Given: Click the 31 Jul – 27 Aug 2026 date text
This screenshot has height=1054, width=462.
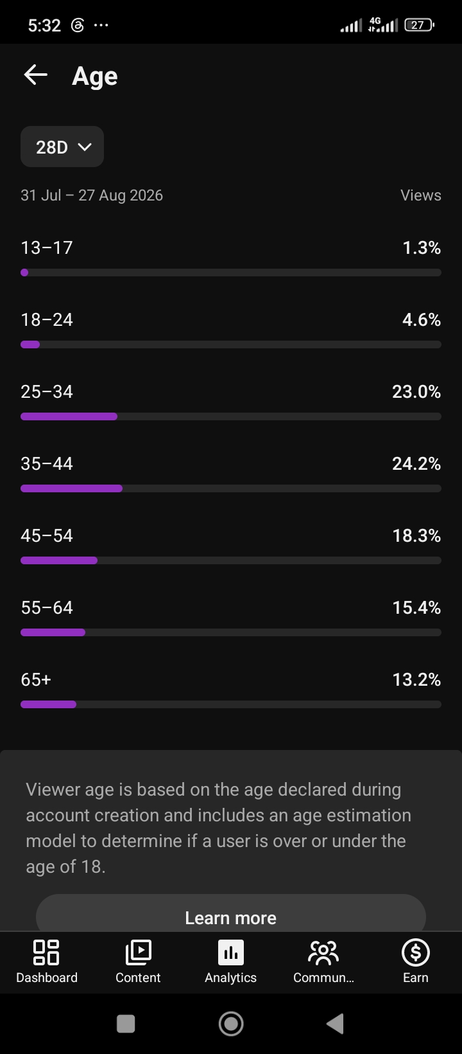Looking at the screenshot, I should tap(92, 195).
